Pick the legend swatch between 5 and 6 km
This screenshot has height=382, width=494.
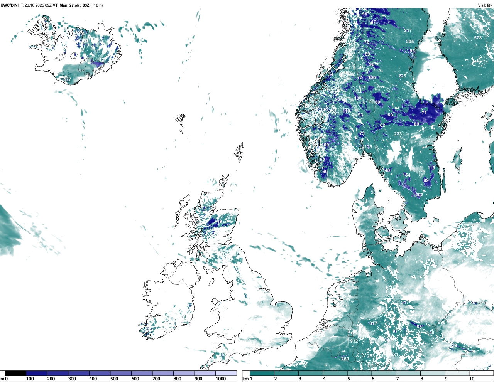tap(360, 373)
